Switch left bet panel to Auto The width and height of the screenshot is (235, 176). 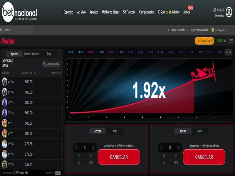point(115,131)
